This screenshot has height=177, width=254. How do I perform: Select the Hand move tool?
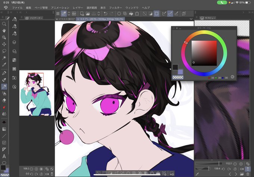pyautogui.click(x=4, y=31)
